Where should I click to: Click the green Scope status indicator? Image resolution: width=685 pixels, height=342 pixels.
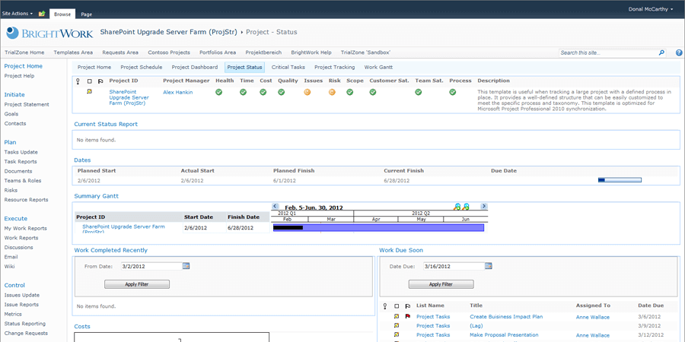[350, 92]
